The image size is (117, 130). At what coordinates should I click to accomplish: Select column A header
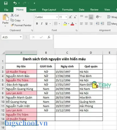pyautogui.click(x=21, y=53)
